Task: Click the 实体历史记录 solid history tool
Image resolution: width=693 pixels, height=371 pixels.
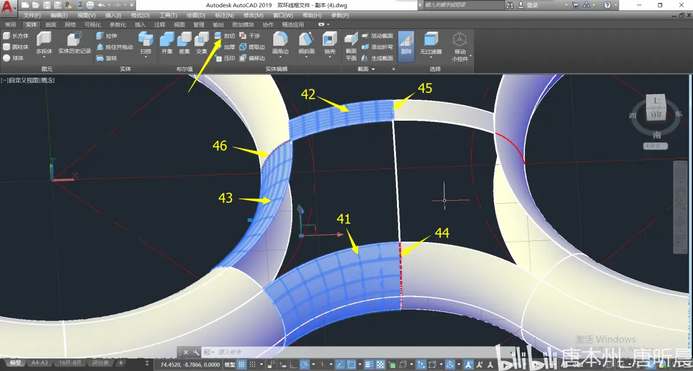Action: [x=74, y=43]
